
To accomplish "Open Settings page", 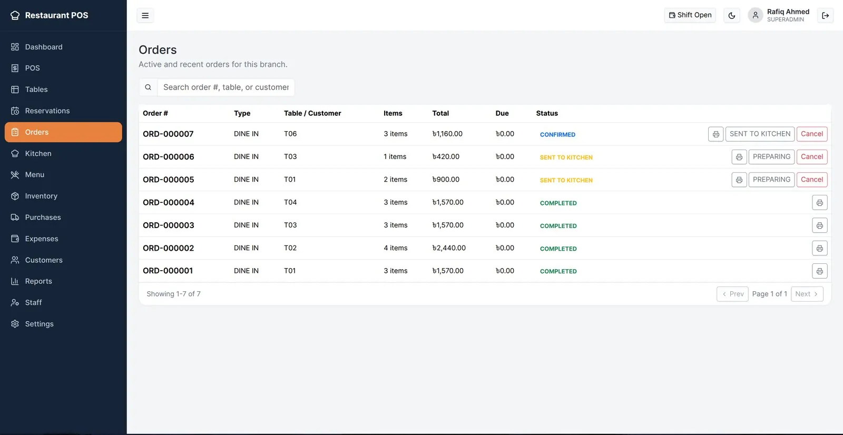I will 63,324.
